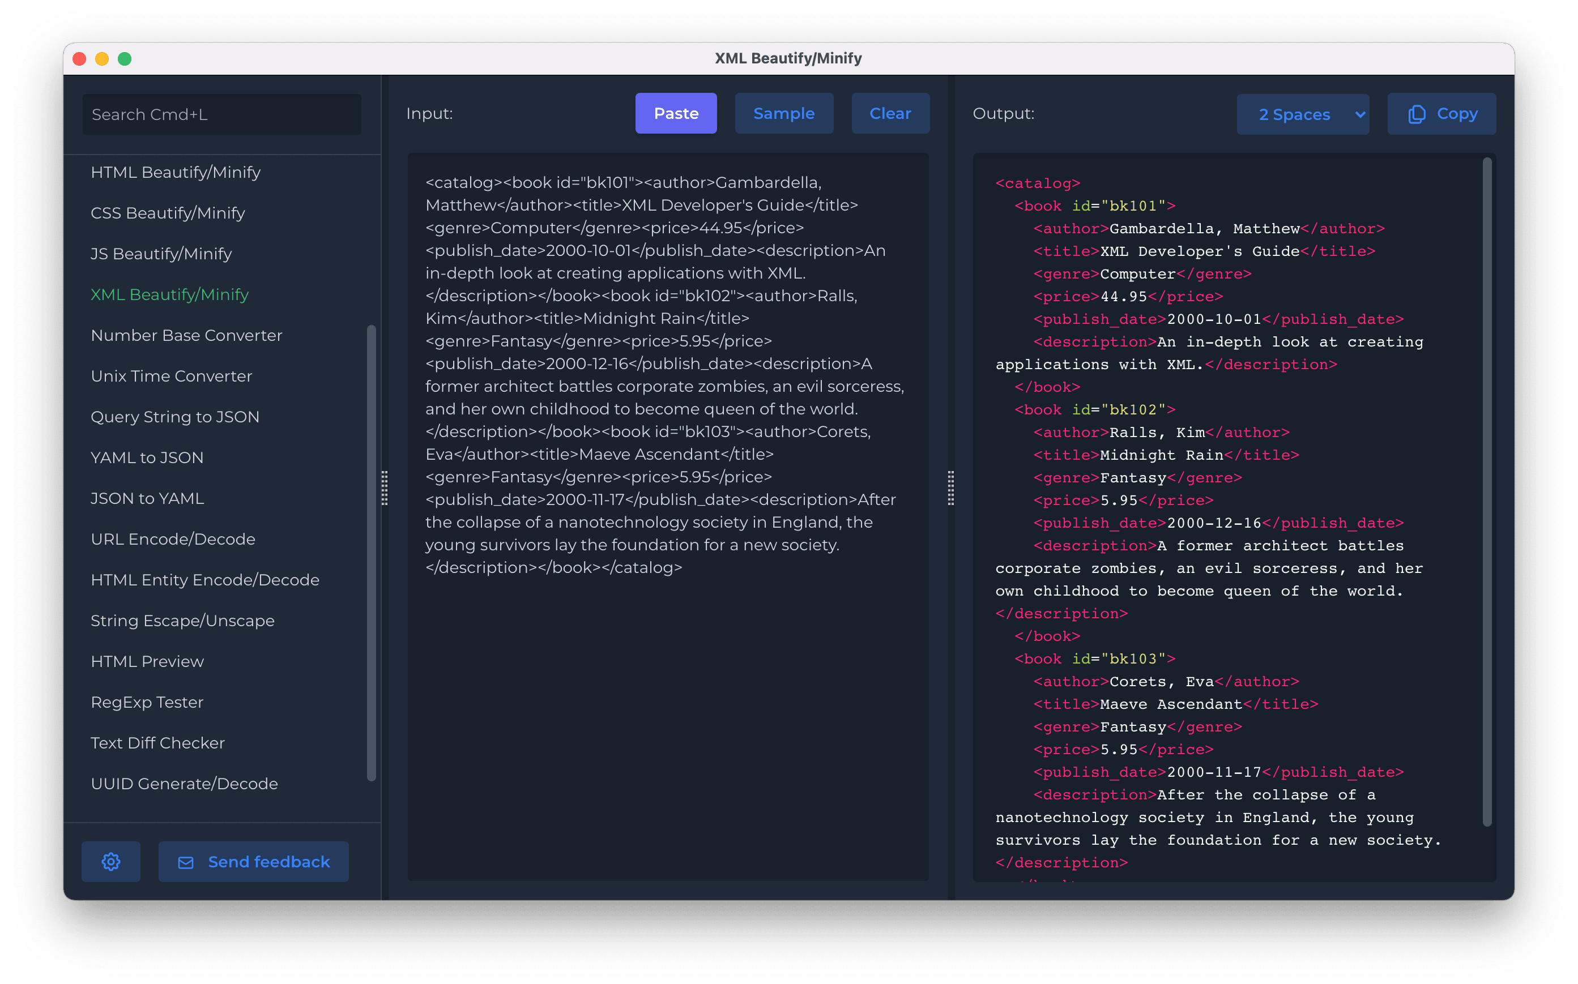Select the XML Beautify/Minify tool
The image size is (1578, 984).
169,294
